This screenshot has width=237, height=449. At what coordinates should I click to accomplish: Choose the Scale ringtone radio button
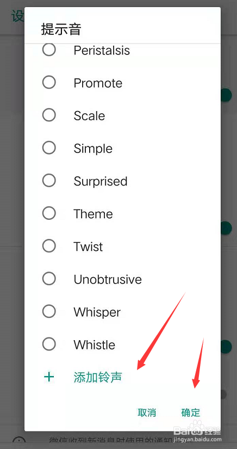49,115
